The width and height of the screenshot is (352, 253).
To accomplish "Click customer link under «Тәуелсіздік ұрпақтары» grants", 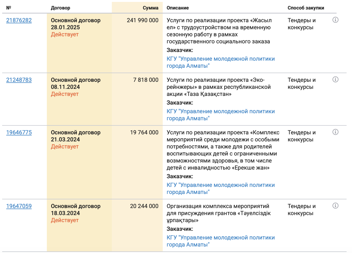I will (220, 241).
